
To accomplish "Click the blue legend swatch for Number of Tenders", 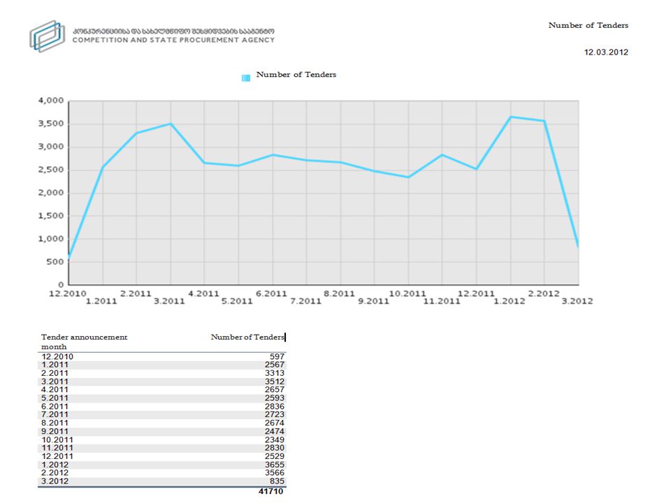I will coord(246,78).
